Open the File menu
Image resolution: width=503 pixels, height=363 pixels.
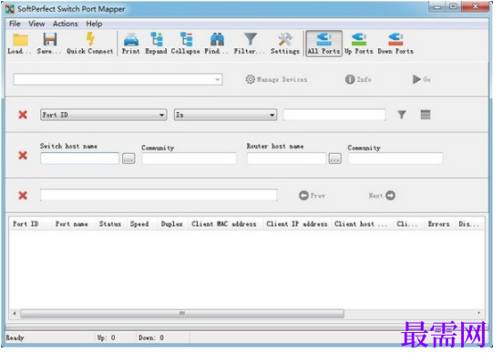click(15, 24)
